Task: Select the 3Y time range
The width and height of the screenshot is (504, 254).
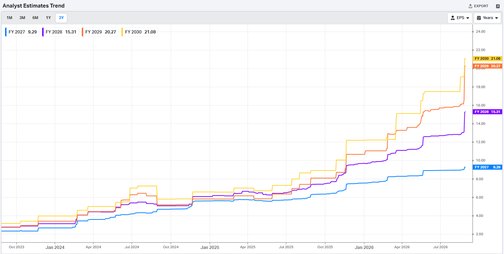Action: [61, 18]
